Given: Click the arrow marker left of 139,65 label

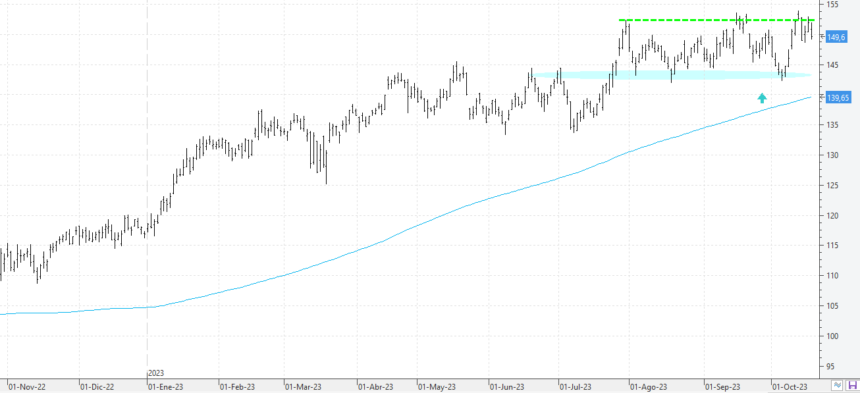Looking at the screenshot, I should point(821,97).
